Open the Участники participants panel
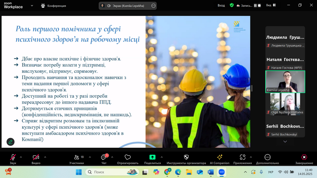The width and height of the screenshot is (317, 178). tap(76, 158)
